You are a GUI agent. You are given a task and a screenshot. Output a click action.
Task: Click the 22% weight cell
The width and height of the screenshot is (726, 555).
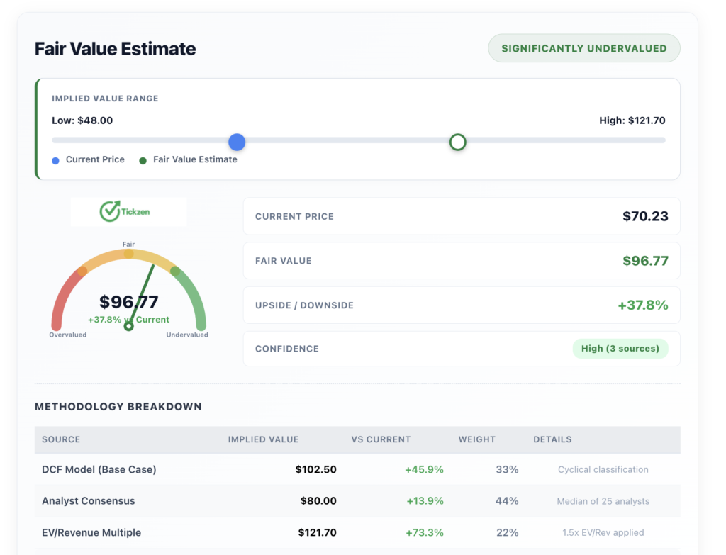pos(508,532)
